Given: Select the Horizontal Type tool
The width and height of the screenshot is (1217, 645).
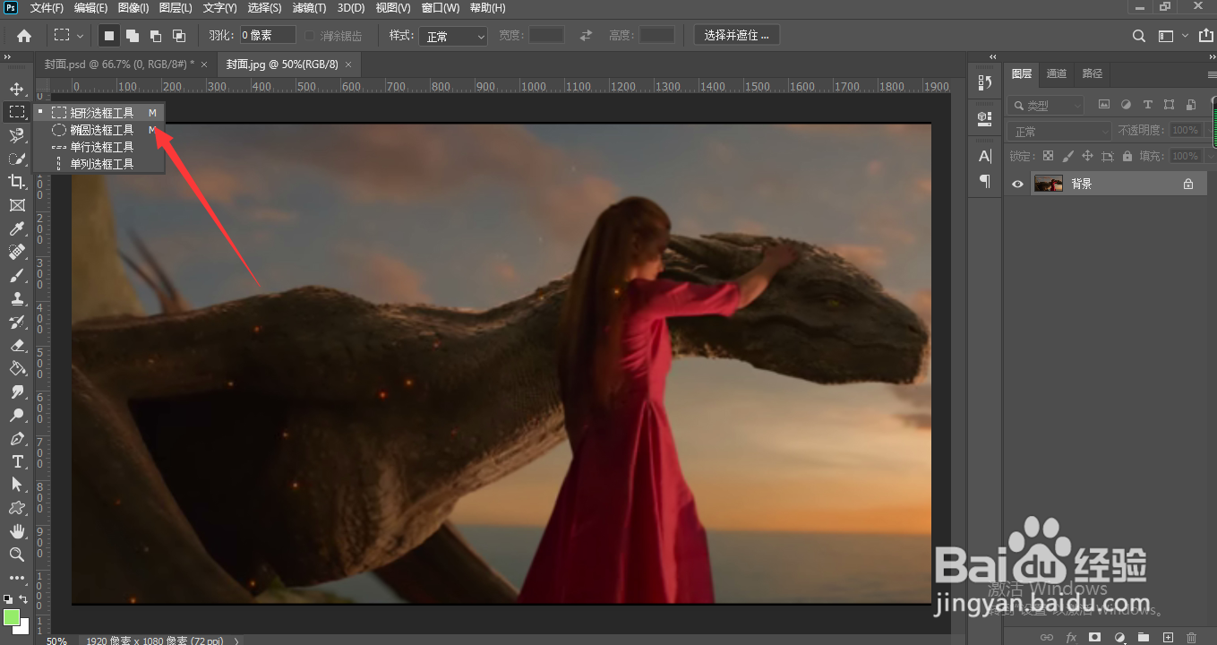Looking at the screenshot, I should (x=16, y=461).
